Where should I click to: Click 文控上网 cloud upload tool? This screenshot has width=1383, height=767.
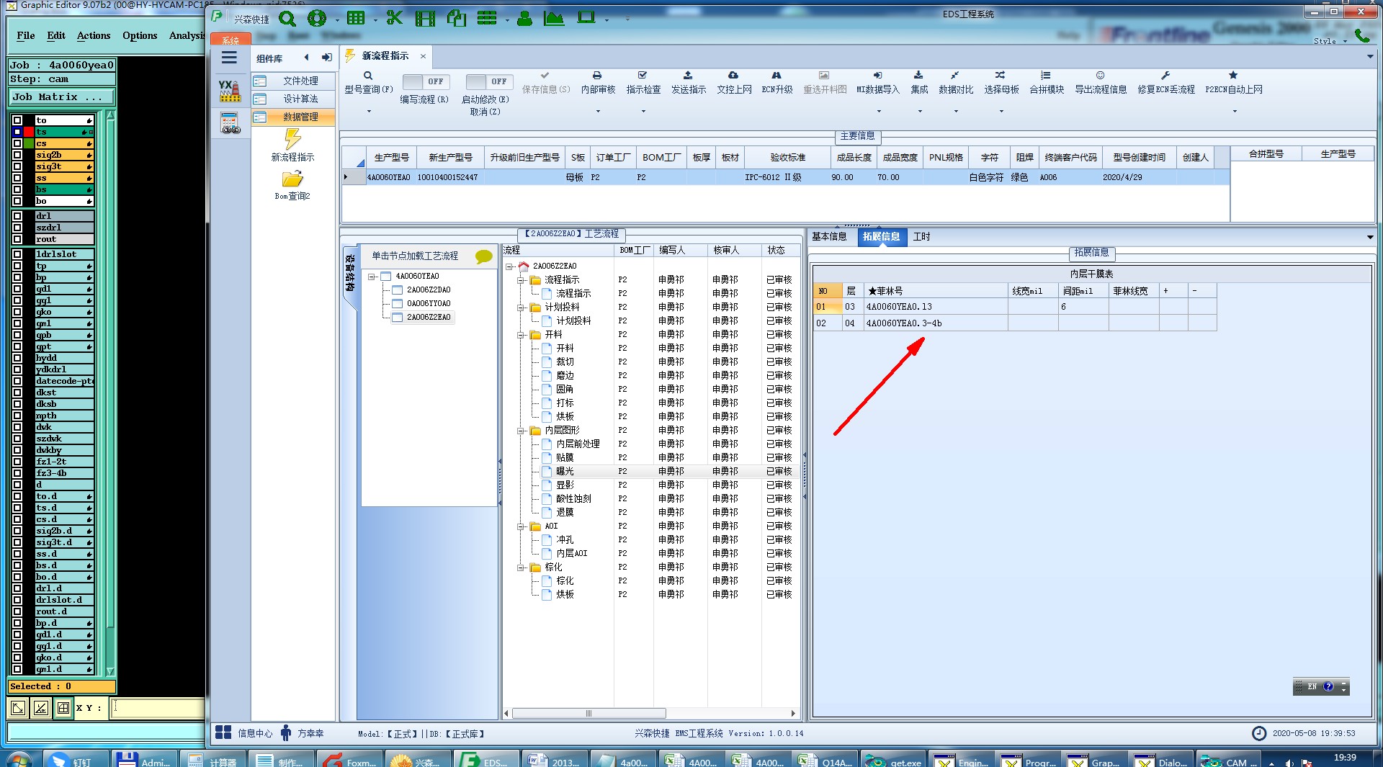click(733, 83)
